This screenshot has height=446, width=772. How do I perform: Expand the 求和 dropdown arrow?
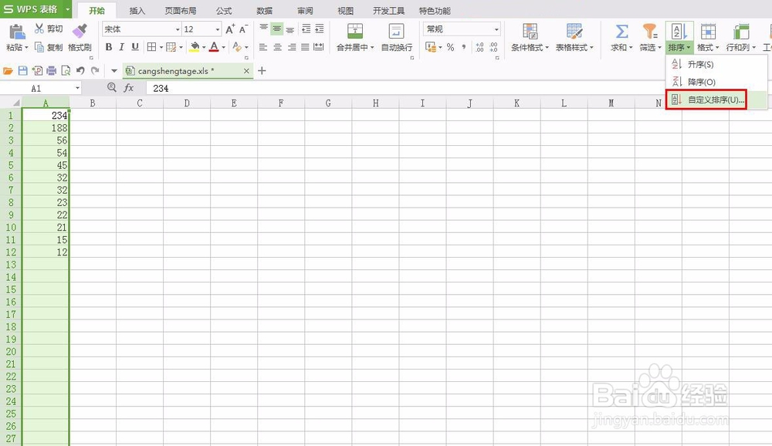pyautogui.click(x=631, y=48)
